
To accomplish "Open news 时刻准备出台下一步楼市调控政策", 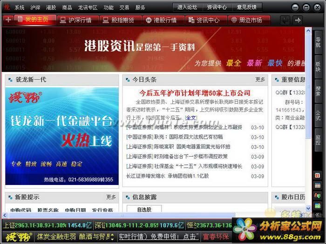I will [x=177, y=156].
